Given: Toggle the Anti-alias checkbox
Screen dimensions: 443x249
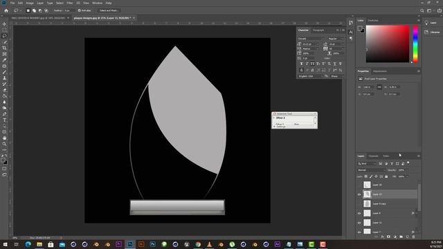Looking at the screenshot, I should [79, 10].
